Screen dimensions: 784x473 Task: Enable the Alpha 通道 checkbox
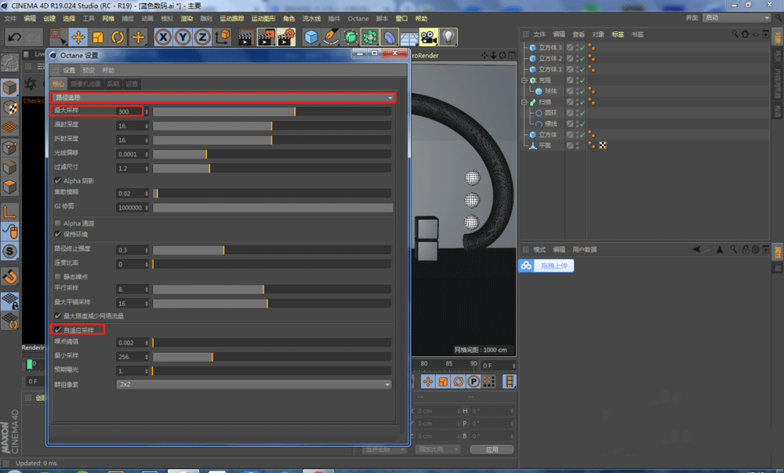(58, 224)
